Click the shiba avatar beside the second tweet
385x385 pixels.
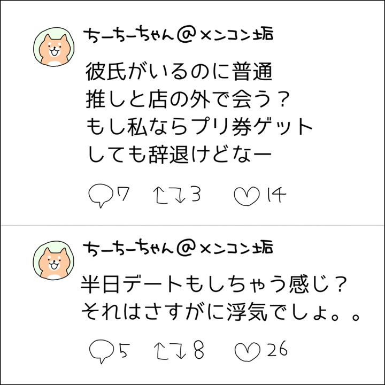pyautogui.click(x=52, y=259)
